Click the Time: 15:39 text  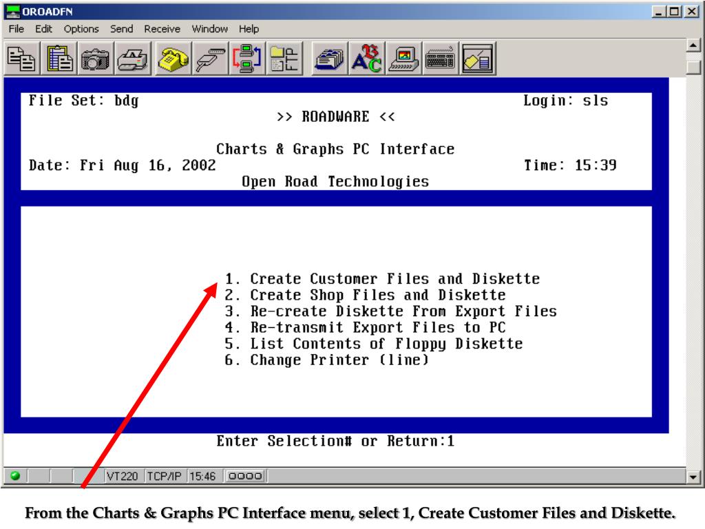570,165
